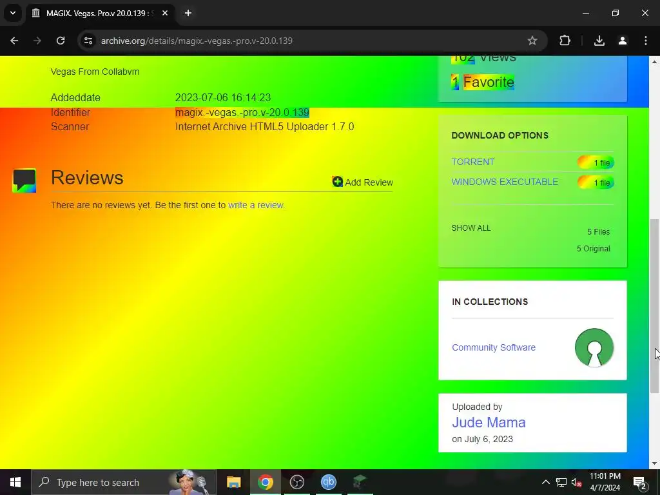Viewport: 660px width, 495px height.
Task: Click the Scanner value Internet Archive HTML5 Uploader
Action: click(x=264, y=127)
